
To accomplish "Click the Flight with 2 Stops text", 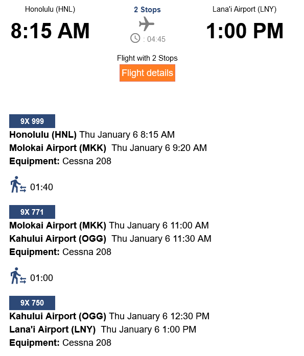I will pos(147,58).
